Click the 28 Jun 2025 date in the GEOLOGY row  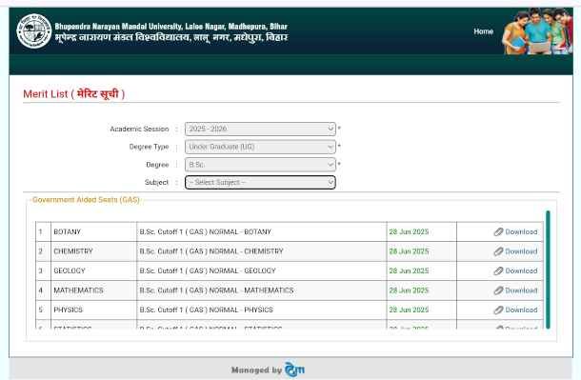[x=409, y=270]
